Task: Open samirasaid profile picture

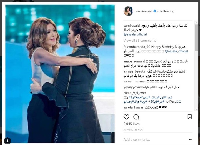Action: click(128, 11)
